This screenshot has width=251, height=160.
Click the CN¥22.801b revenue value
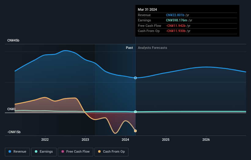tap(175, 15)
